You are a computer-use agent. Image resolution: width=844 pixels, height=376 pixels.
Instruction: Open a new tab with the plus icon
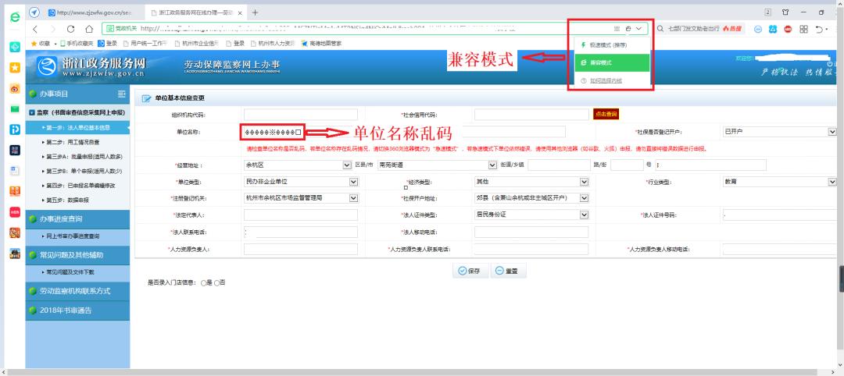[x=255, y=12]
